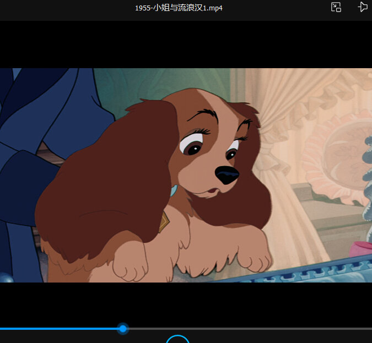The width and height of the screenshot is (372, 343).
Task: Jump to the far right end of timeline
Action: pyautogui.click(x=370, y=329)
